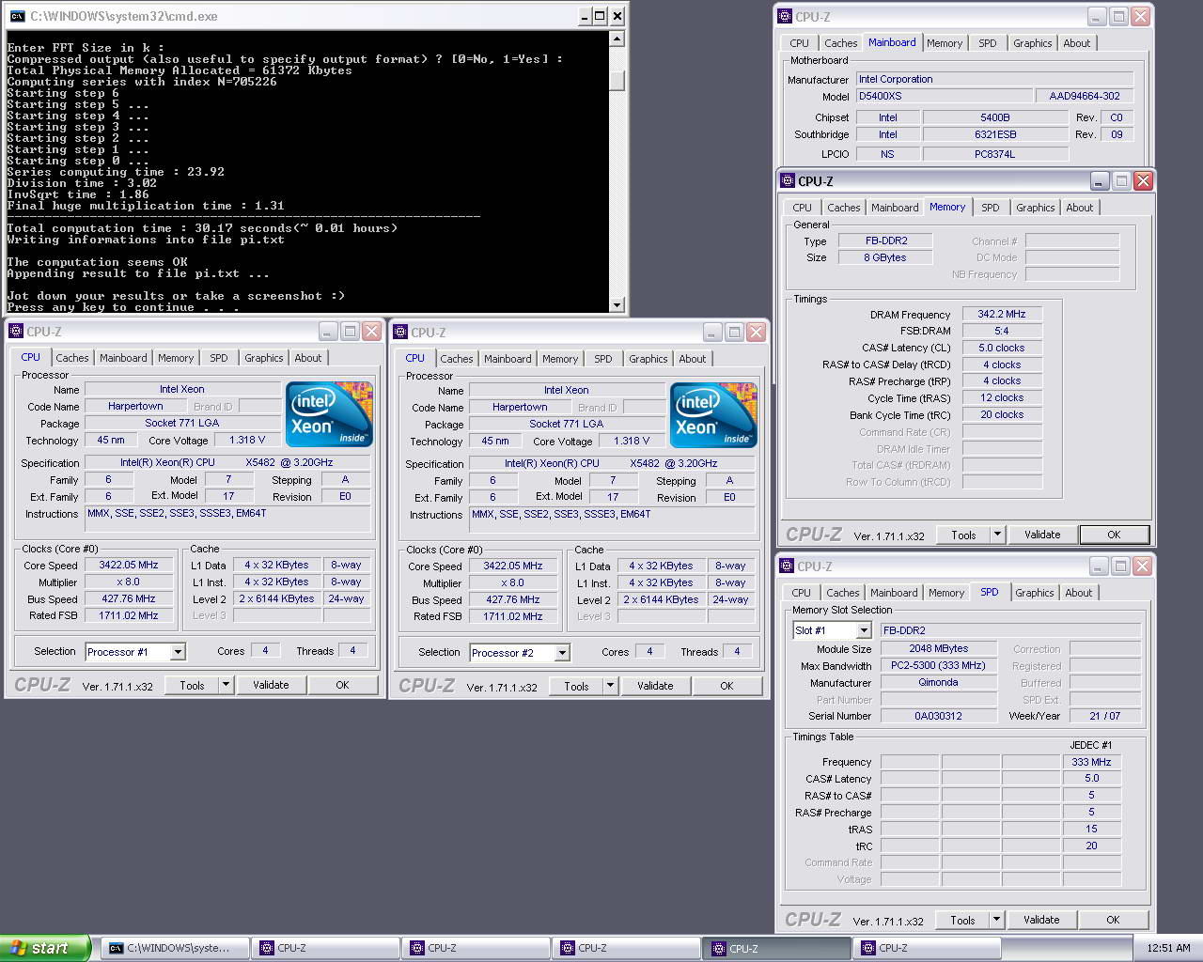This screenshot has height=962, width=1203.
Task: Click the Intel Xeon logo in Processor #1 window
Action: 329,414
